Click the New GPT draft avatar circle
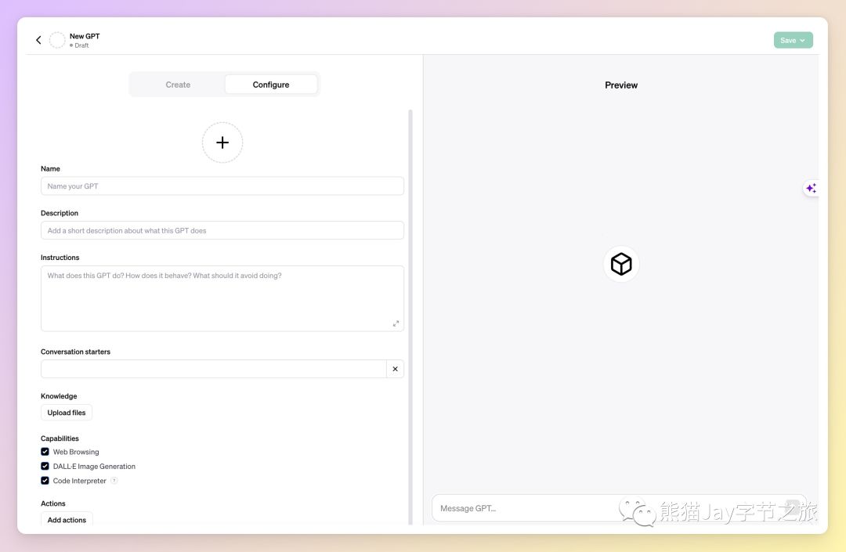Screen dimensions: 846x552 click(x=57, y=40)
